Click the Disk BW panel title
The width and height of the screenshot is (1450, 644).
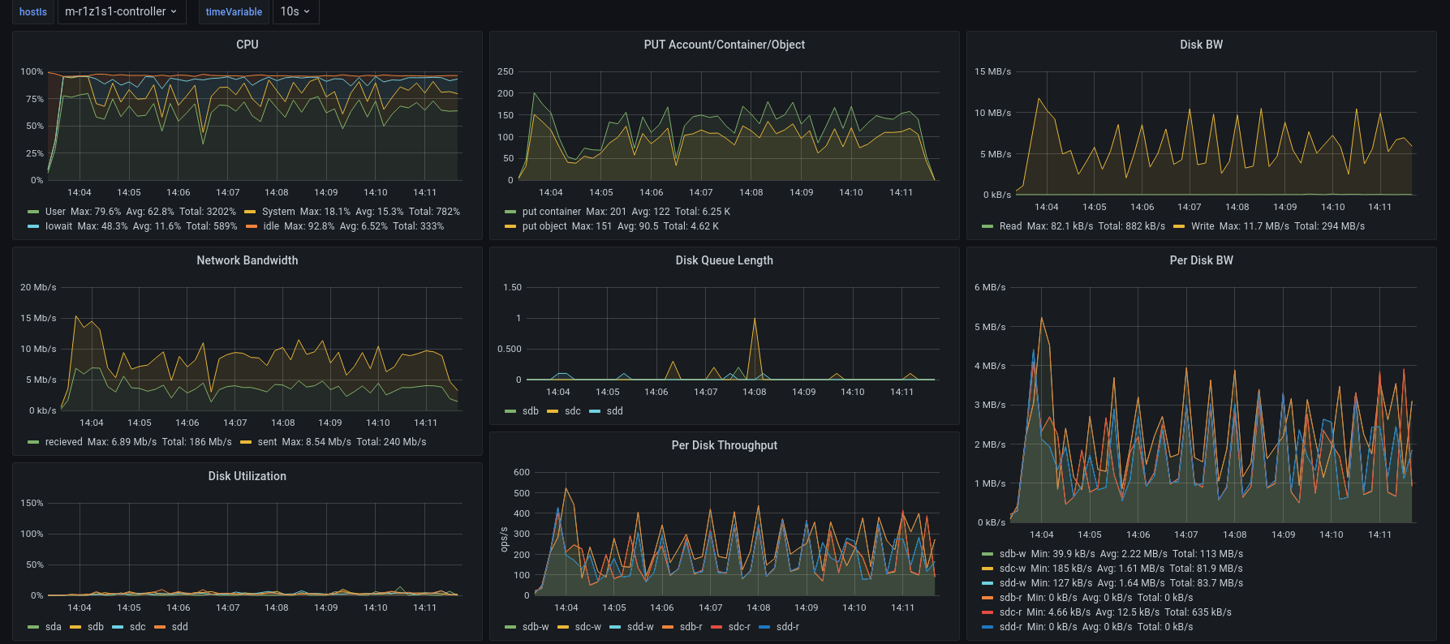pos(1201,45)
